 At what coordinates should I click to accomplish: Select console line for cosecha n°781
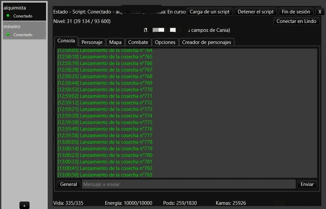tap(105, 162)
